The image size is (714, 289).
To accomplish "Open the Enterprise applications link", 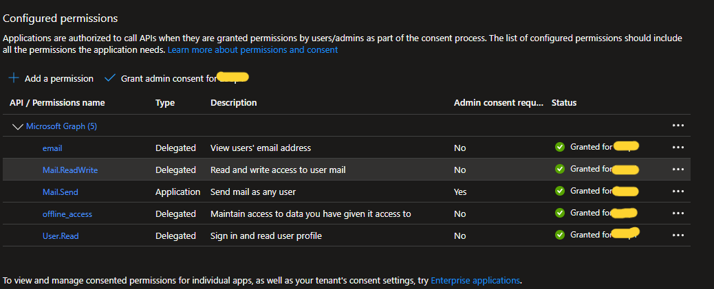I will click(475, 280).
